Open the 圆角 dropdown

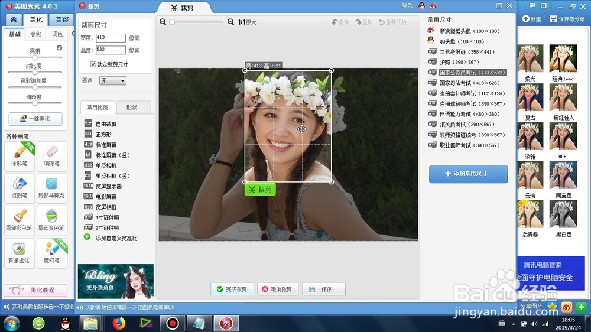tap(113, 81)
